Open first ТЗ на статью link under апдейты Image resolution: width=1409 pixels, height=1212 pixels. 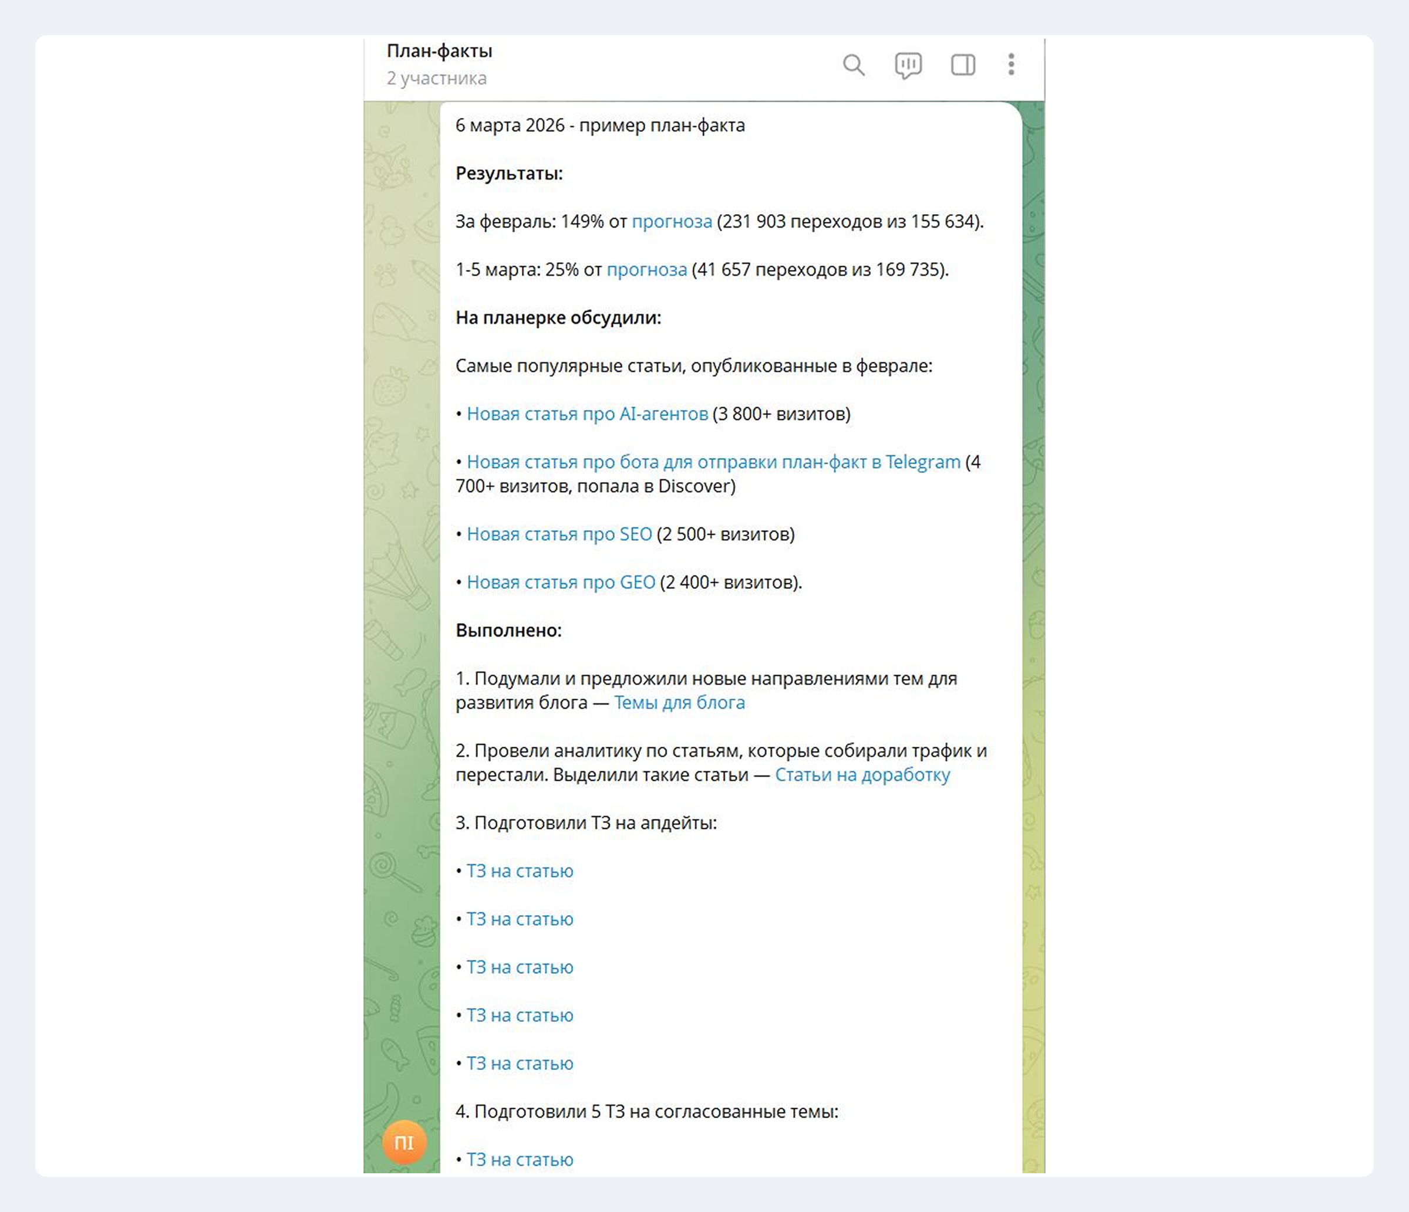pos(520,871)
